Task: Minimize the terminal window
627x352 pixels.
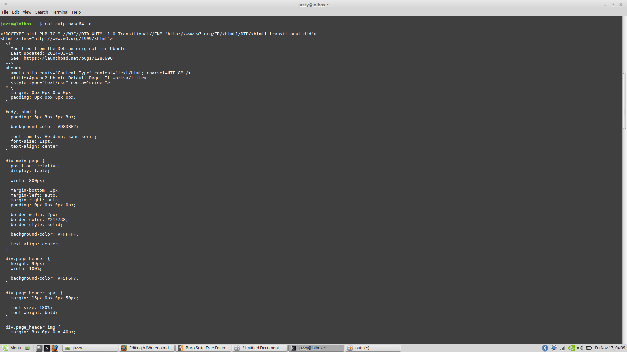Action: [x=605, y=5]
